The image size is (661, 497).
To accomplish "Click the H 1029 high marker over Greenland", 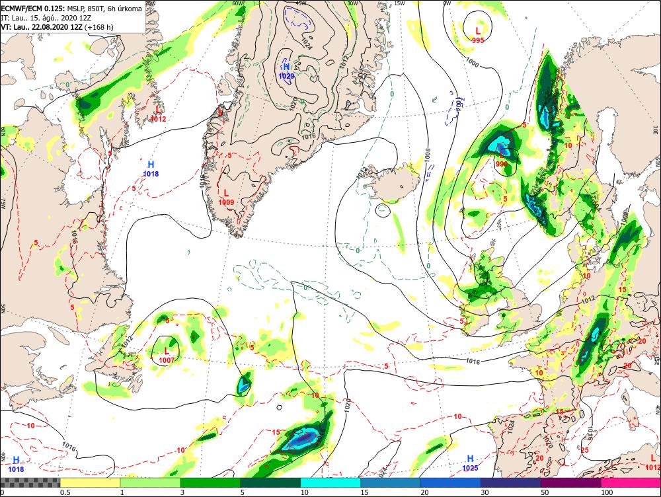I will [286, 71].
